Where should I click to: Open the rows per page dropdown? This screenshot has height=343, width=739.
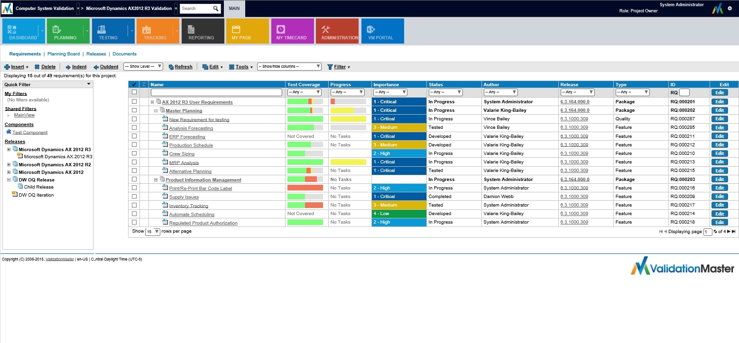point(153,232)
